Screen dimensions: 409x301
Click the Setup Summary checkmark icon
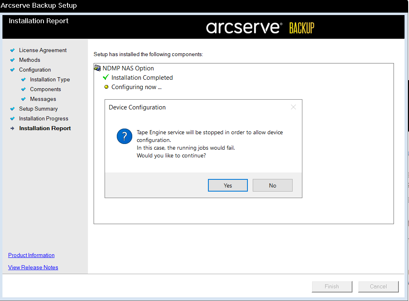12,109
